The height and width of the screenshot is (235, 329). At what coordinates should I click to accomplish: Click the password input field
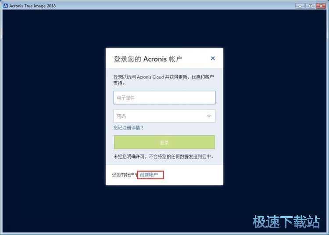(164, 116)
